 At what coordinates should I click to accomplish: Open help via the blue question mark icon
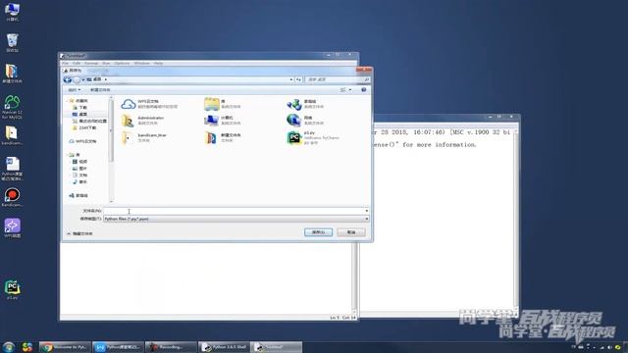point(364,89)
